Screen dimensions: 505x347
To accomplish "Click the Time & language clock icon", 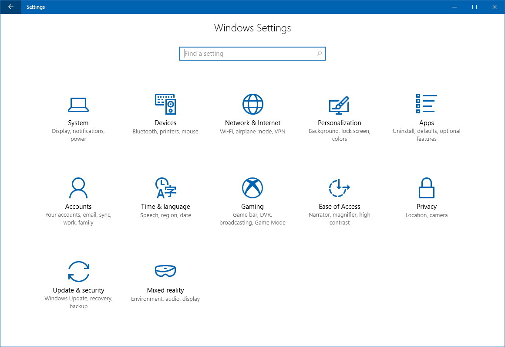I will point(165,188).
